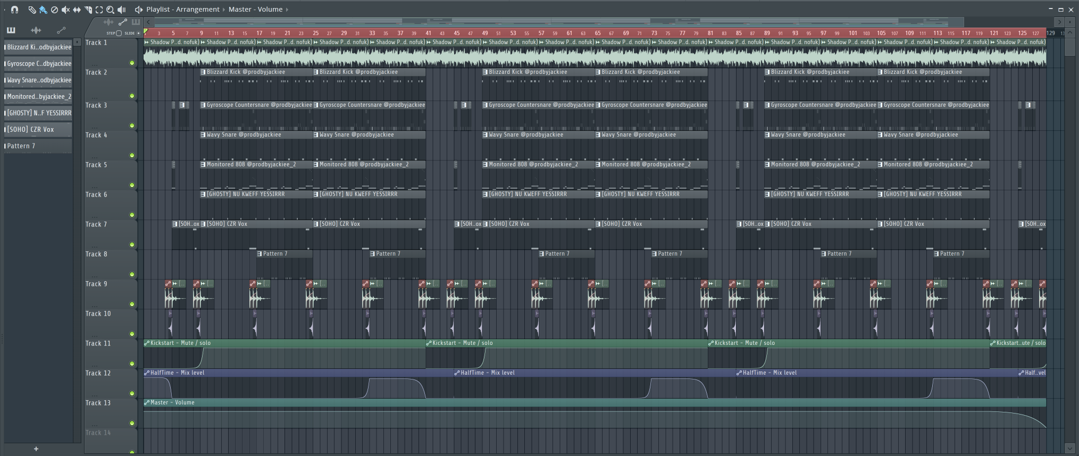Select the Slip edit tool
Image resolution: width=1079 pixels, height=456 pixels.
[77, 10]
